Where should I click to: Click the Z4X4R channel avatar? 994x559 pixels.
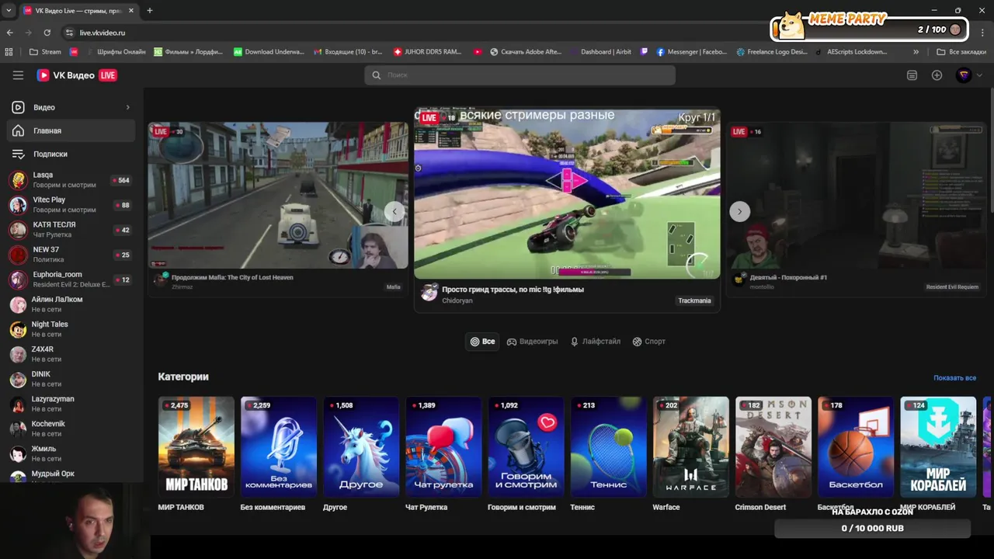click(x=18, y=354)
